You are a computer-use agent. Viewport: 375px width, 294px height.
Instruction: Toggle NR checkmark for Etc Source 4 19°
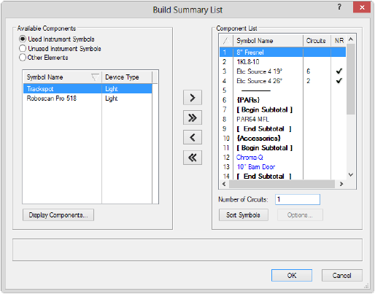click(x=339, y=71)
